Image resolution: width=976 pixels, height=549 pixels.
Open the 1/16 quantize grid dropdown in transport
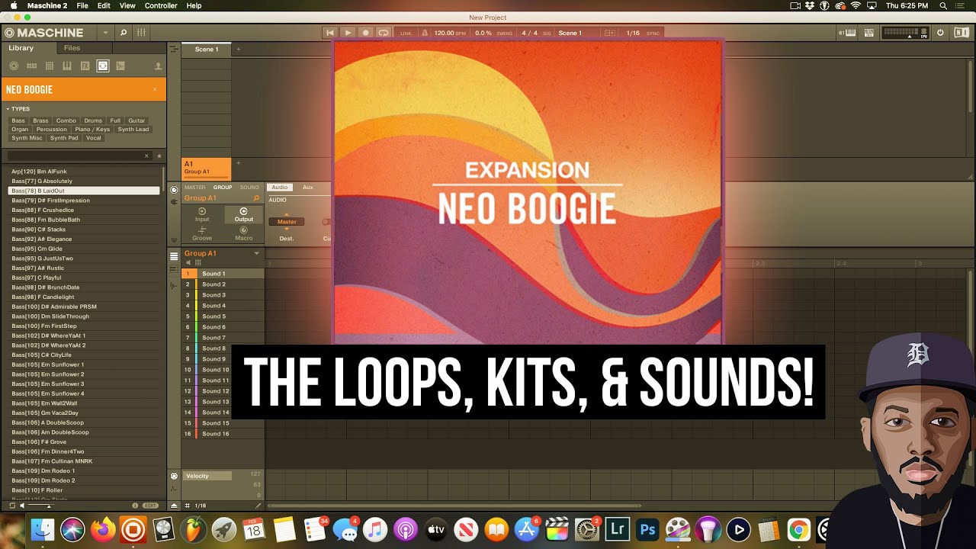coord(633,33)
